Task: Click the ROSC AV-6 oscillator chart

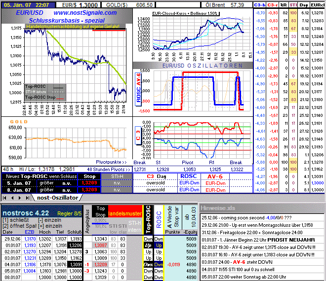Action: click(202, 91)
